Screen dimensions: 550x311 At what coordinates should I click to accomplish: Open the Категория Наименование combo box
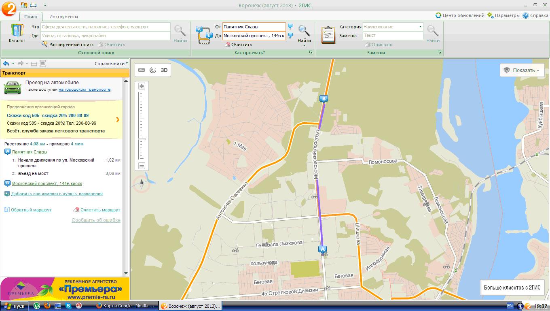tap(393, 27)
